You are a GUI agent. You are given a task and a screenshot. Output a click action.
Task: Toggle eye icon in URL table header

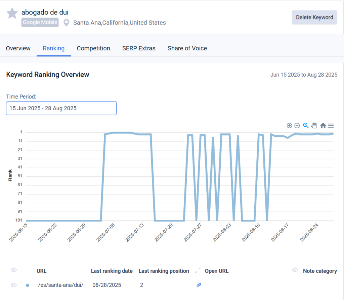(13, 270)
